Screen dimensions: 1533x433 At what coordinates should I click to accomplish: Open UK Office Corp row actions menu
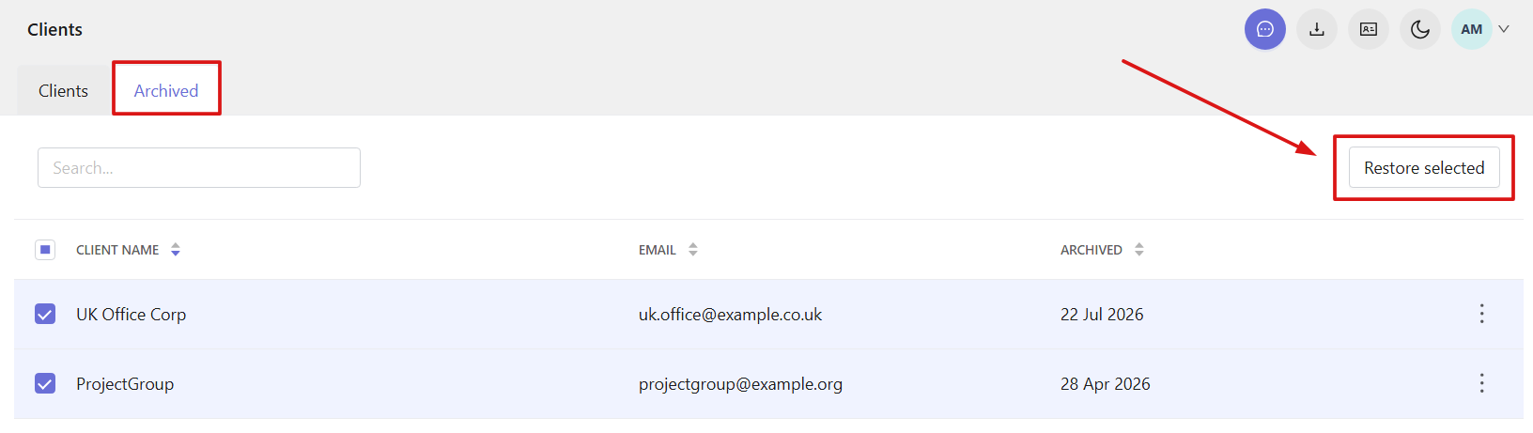pos(1482,314)
